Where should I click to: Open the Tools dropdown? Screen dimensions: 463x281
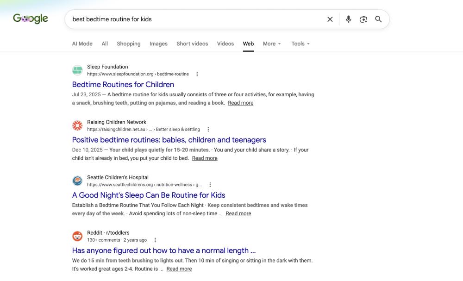[300, 44]
